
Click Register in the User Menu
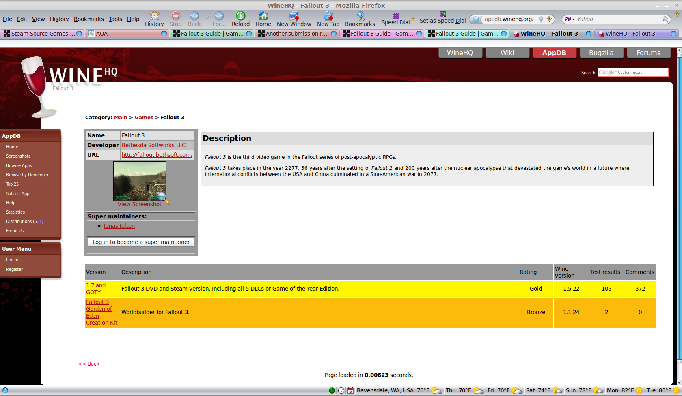tap(14, 269)
